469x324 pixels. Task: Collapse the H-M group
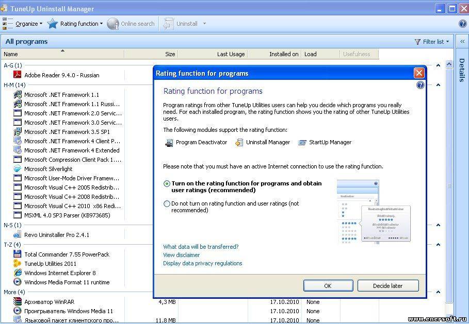pos(438,85)
